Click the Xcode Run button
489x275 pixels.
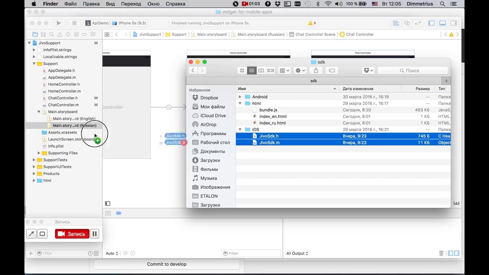click(x=58, y=23)
